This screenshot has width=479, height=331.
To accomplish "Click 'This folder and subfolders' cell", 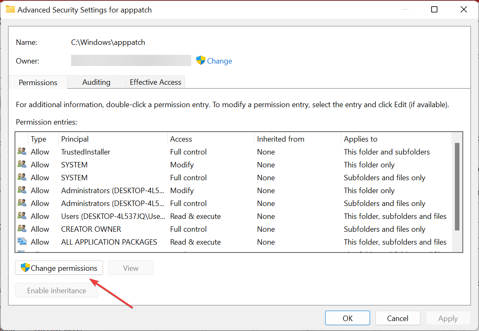I will click(387, 152).
